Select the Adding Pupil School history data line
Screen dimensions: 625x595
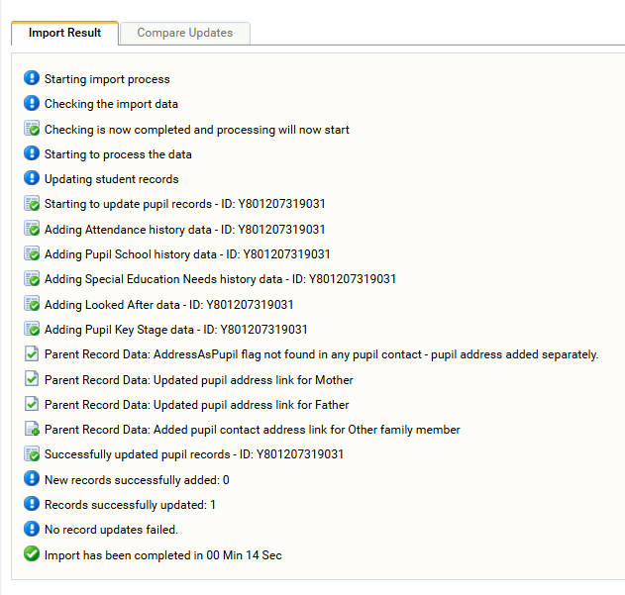coord(187,254)
